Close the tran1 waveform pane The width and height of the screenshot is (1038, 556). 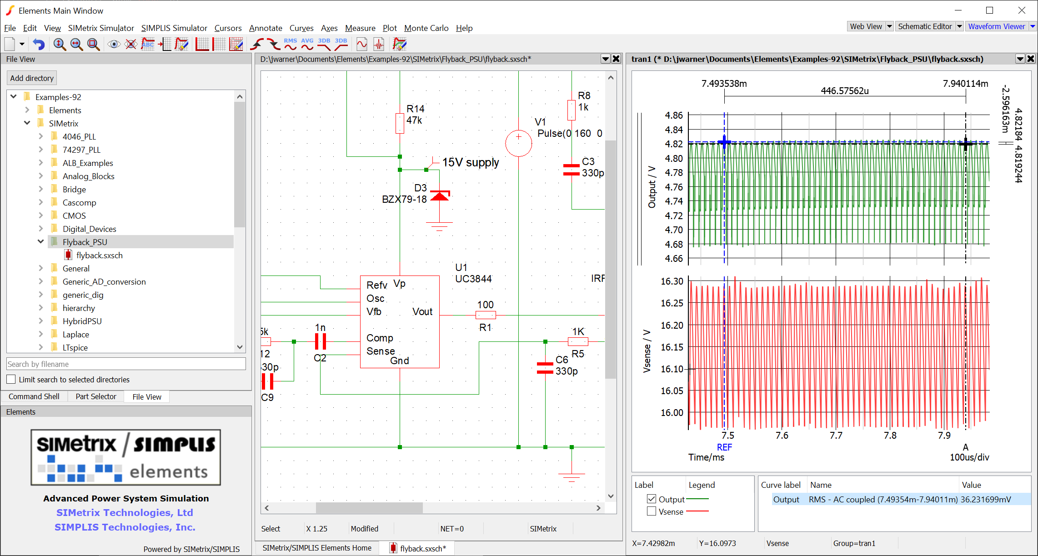pyautogui.click(x=1031, y=59)
